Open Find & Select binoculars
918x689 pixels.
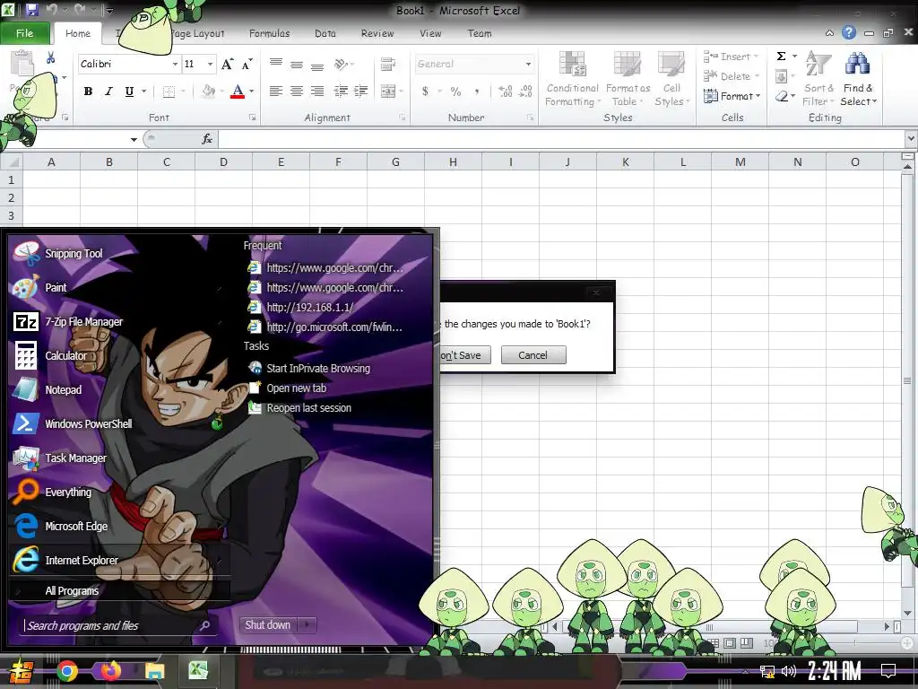point(858,79)
